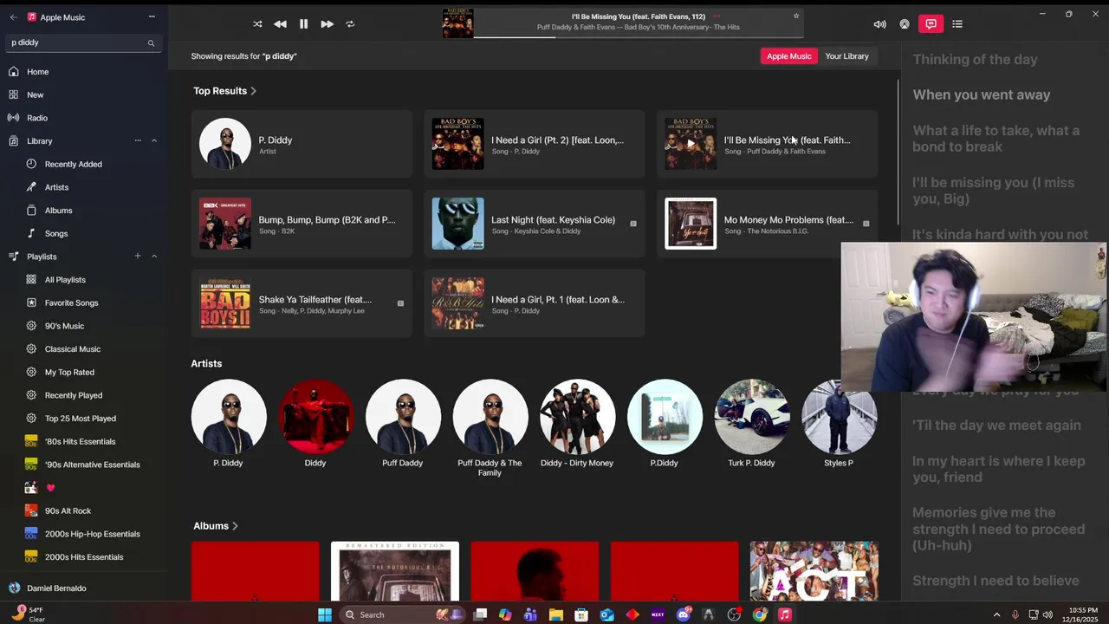Open Styles P artist
The image size is (1109, 624).
coord(839,417)
